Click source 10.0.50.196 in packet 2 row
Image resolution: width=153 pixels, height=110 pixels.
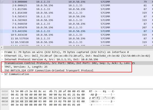point(44,6)
